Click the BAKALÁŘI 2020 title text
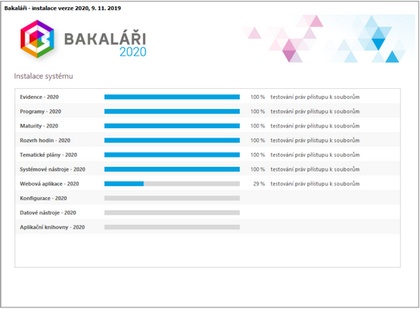420x309 pixels. click(105, 44)
